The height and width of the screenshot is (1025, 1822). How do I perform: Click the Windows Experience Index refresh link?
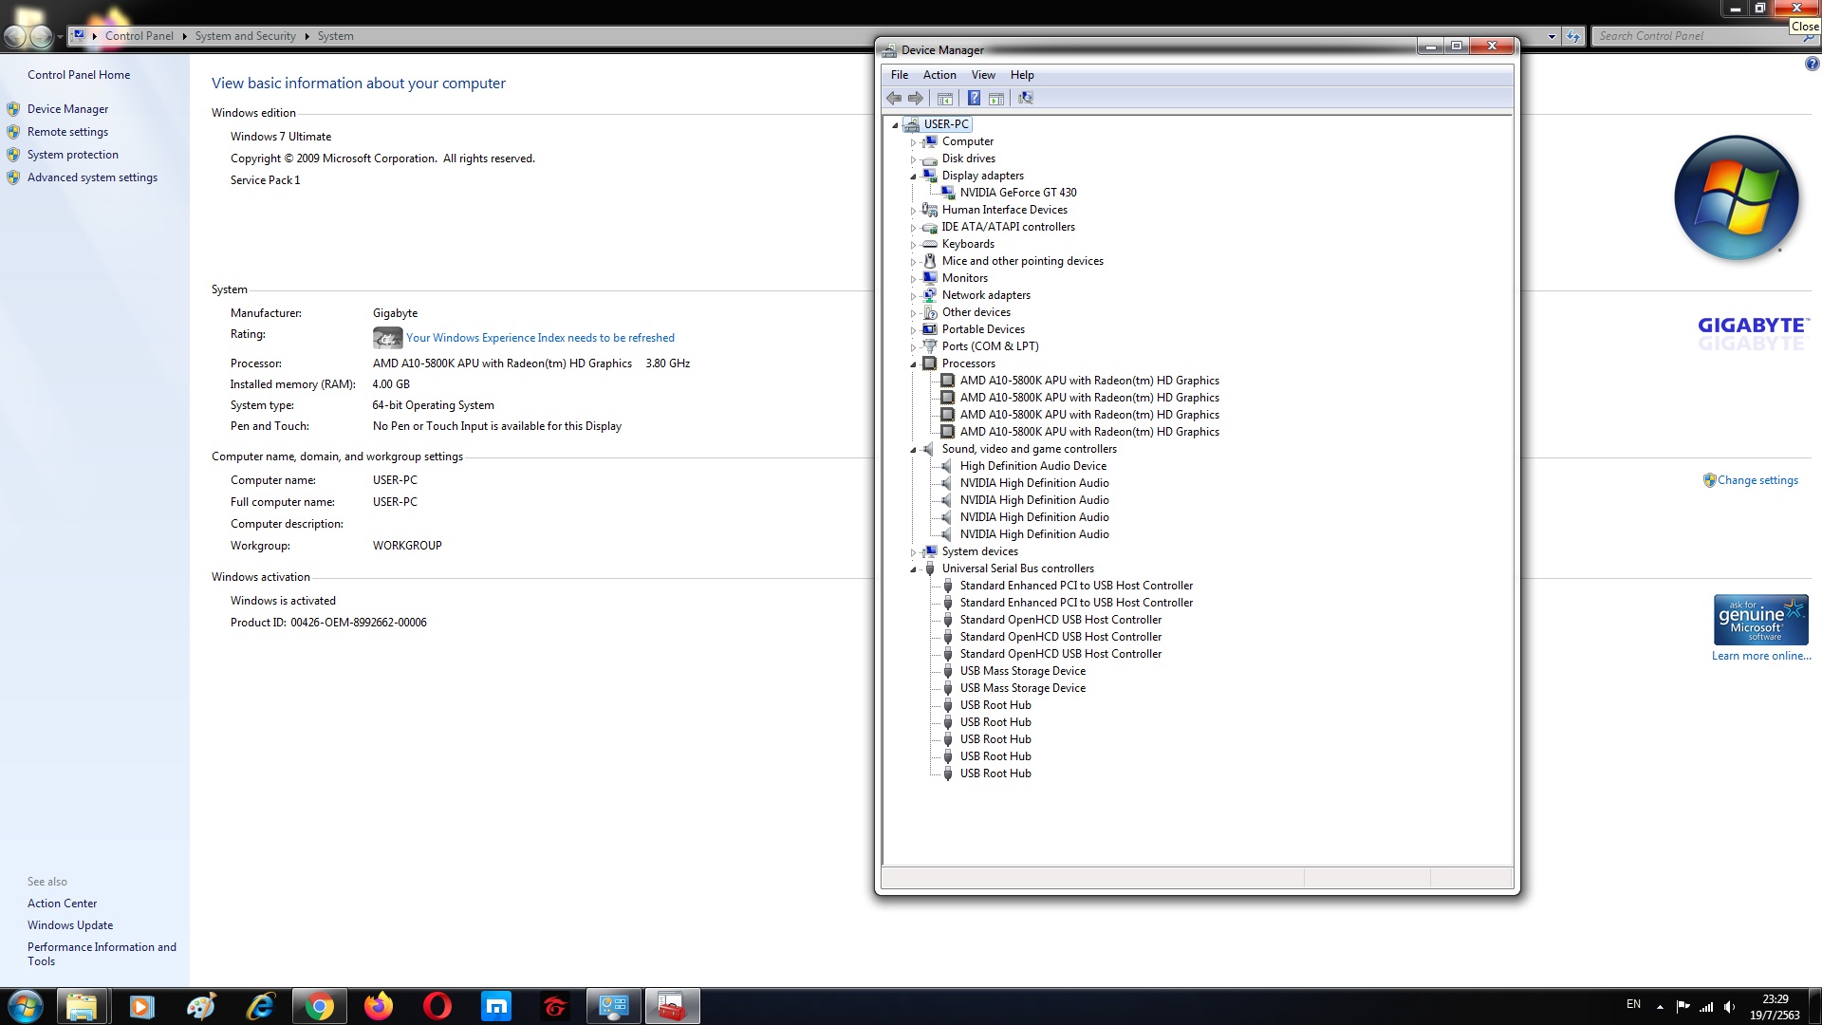[540, 338]
